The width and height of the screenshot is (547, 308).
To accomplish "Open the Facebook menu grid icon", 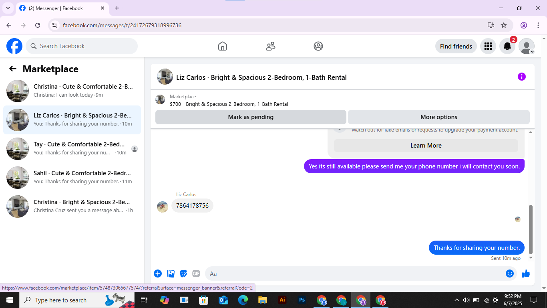I will tap(488, 46).
